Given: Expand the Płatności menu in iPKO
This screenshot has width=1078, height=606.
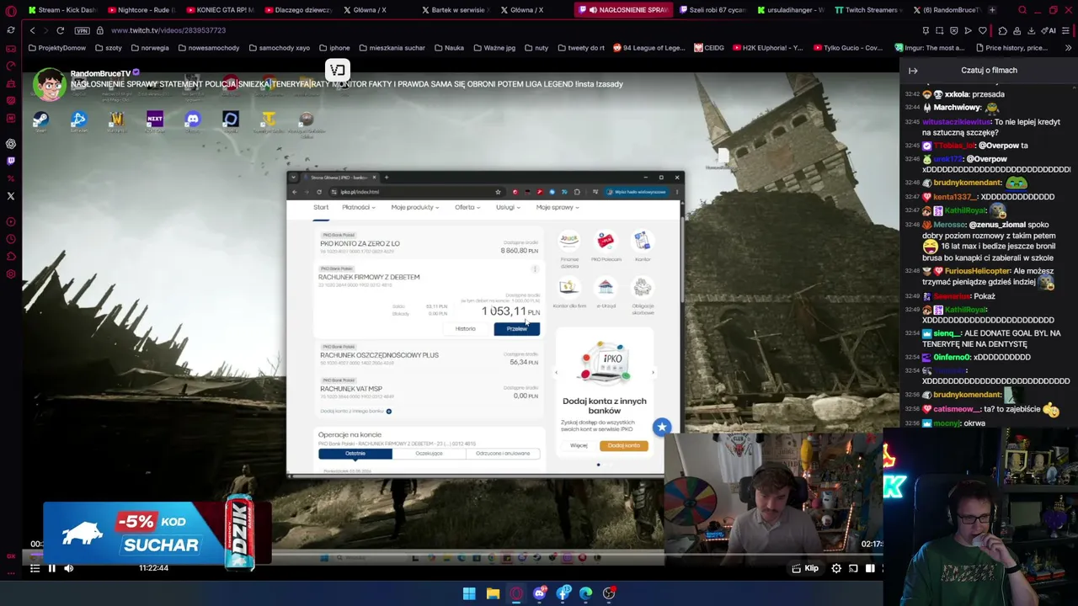Looking at the screenshot, I should pos(357,208).
